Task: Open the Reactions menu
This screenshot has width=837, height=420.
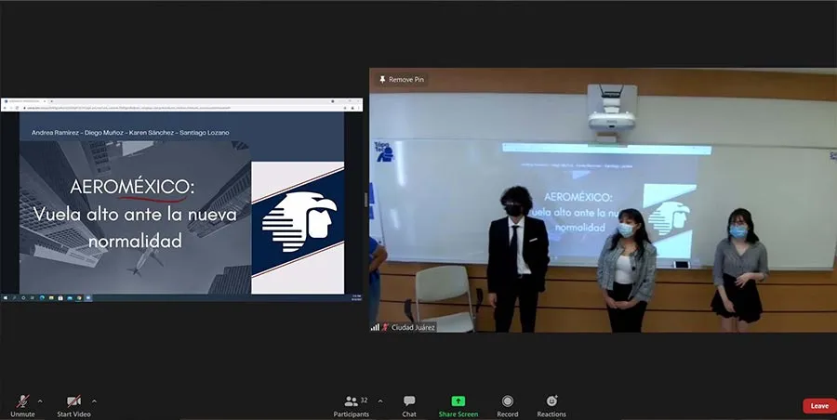Action: point(551,405)
